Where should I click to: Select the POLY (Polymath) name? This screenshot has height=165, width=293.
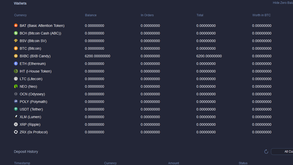click(33, 102)
